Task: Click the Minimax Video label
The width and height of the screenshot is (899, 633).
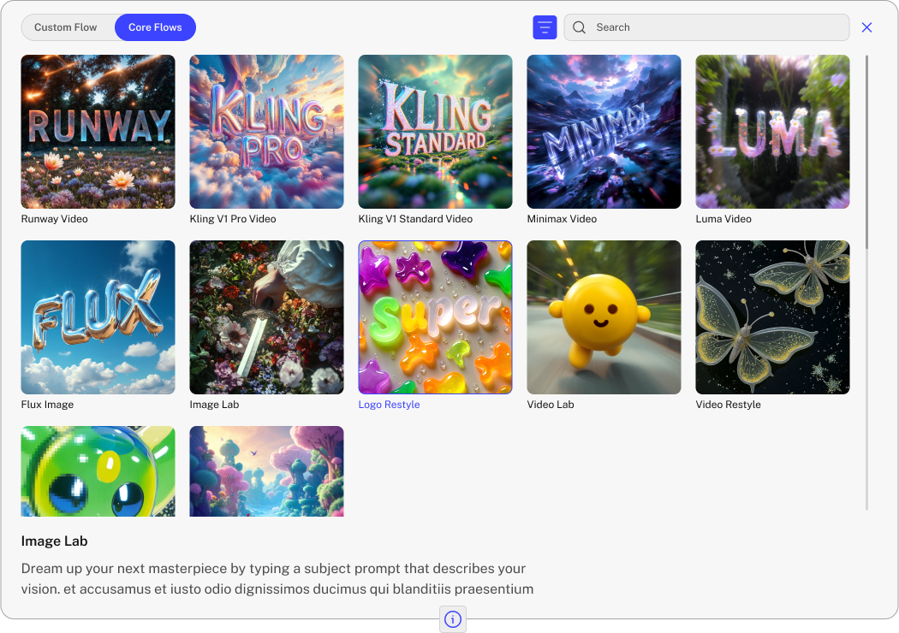Action: [562, 219]
